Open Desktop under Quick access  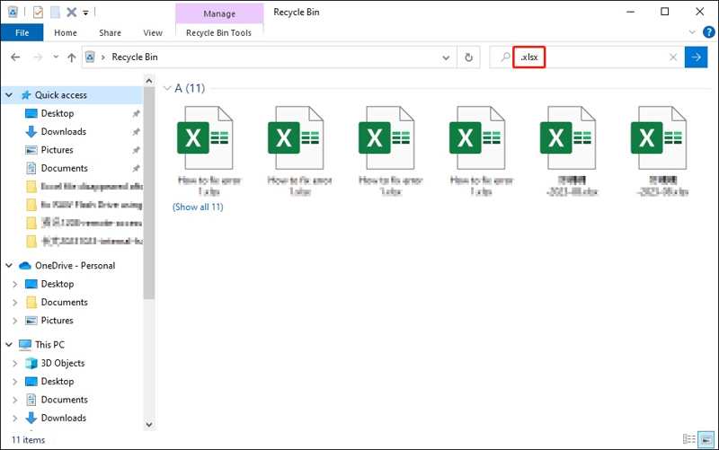click(x=58, y=113)
